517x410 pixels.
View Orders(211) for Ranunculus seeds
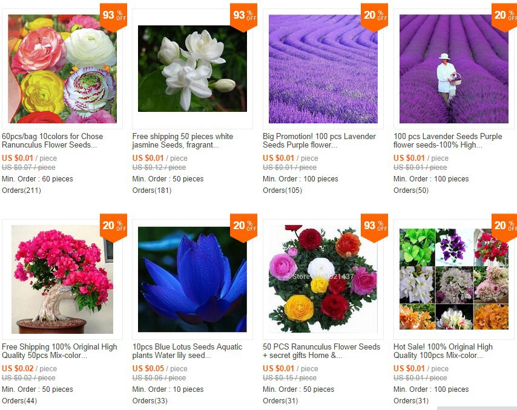21,190
